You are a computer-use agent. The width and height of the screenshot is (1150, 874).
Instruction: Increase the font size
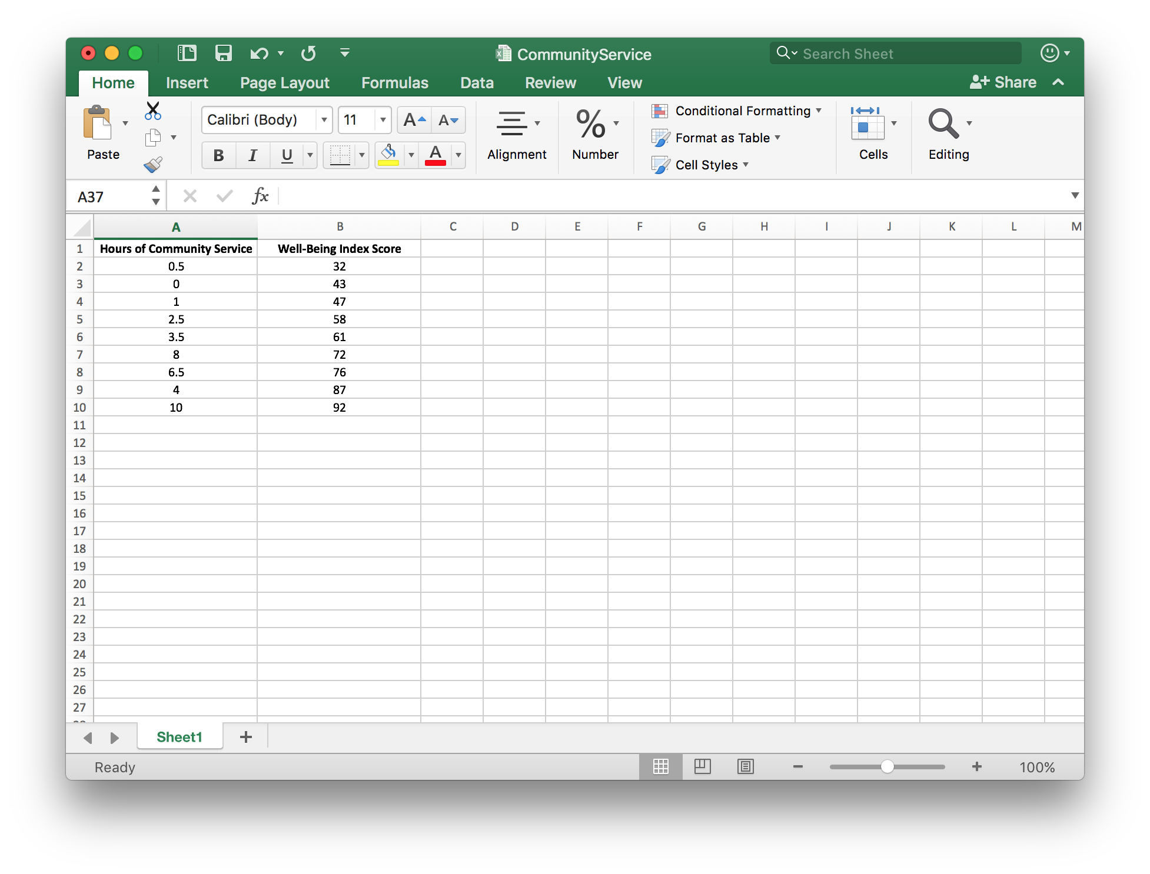[x=414, y=119]
